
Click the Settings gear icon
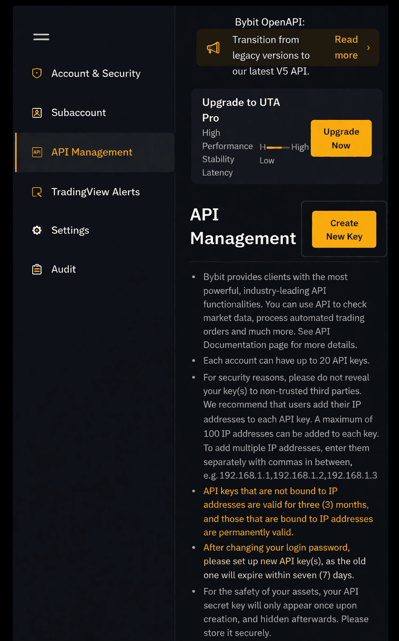point(37,230)
